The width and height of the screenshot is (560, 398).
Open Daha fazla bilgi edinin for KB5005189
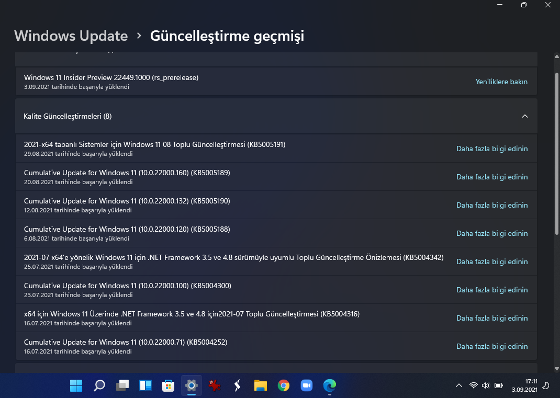(x=492, y=177)
